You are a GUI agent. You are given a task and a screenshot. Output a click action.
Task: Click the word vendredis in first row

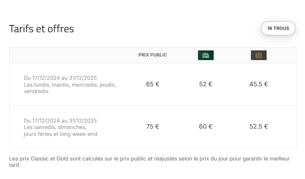coord(36,91)
